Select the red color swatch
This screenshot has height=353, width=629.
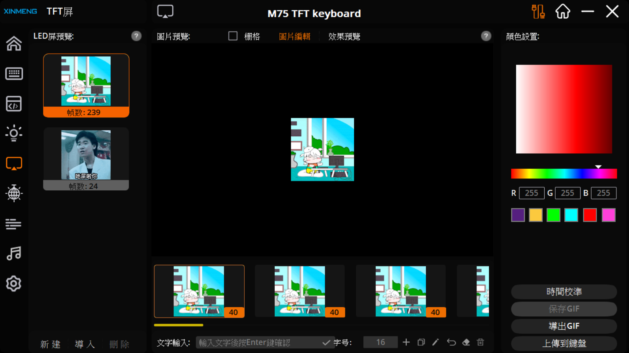click(590, 215)
